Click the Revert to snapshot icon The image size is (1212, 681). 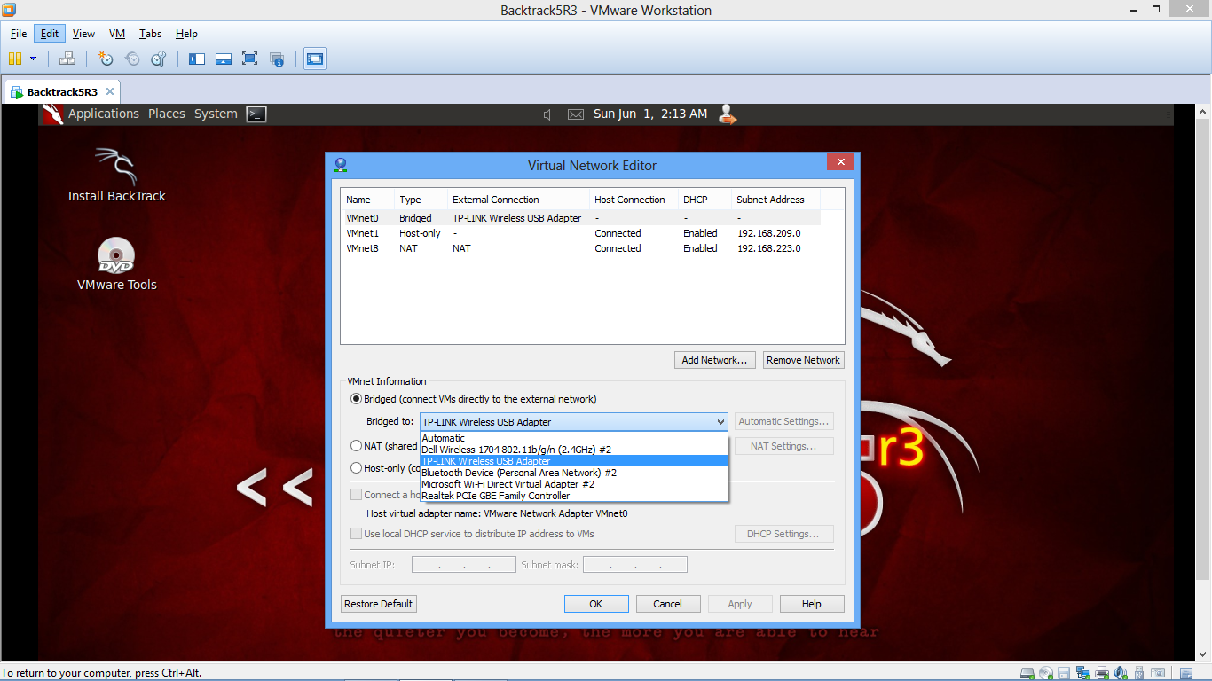click(x=132, y=59)
